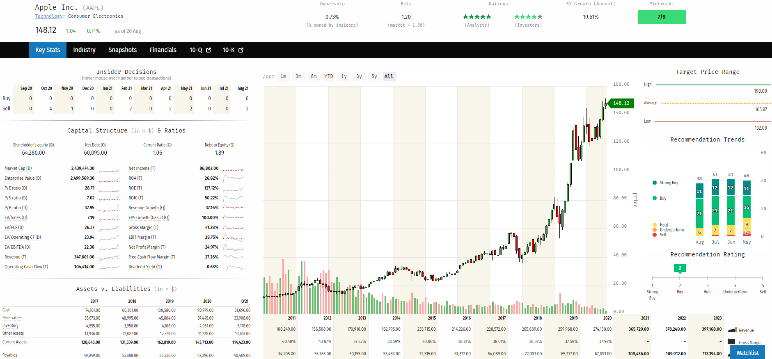Viewport: 772px width, 359px height.
Task: Click the P/S ratio (D) label
Action: click(16, 198)
